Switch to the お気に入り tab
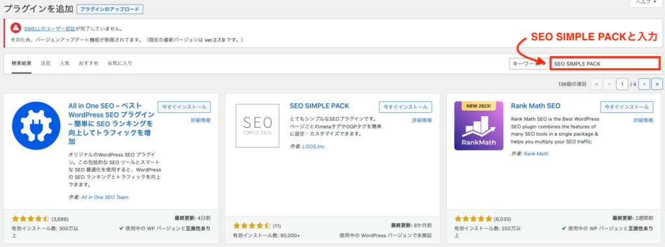Image resolution: width=665 pixels, height=247 pixels. point(119,64)
